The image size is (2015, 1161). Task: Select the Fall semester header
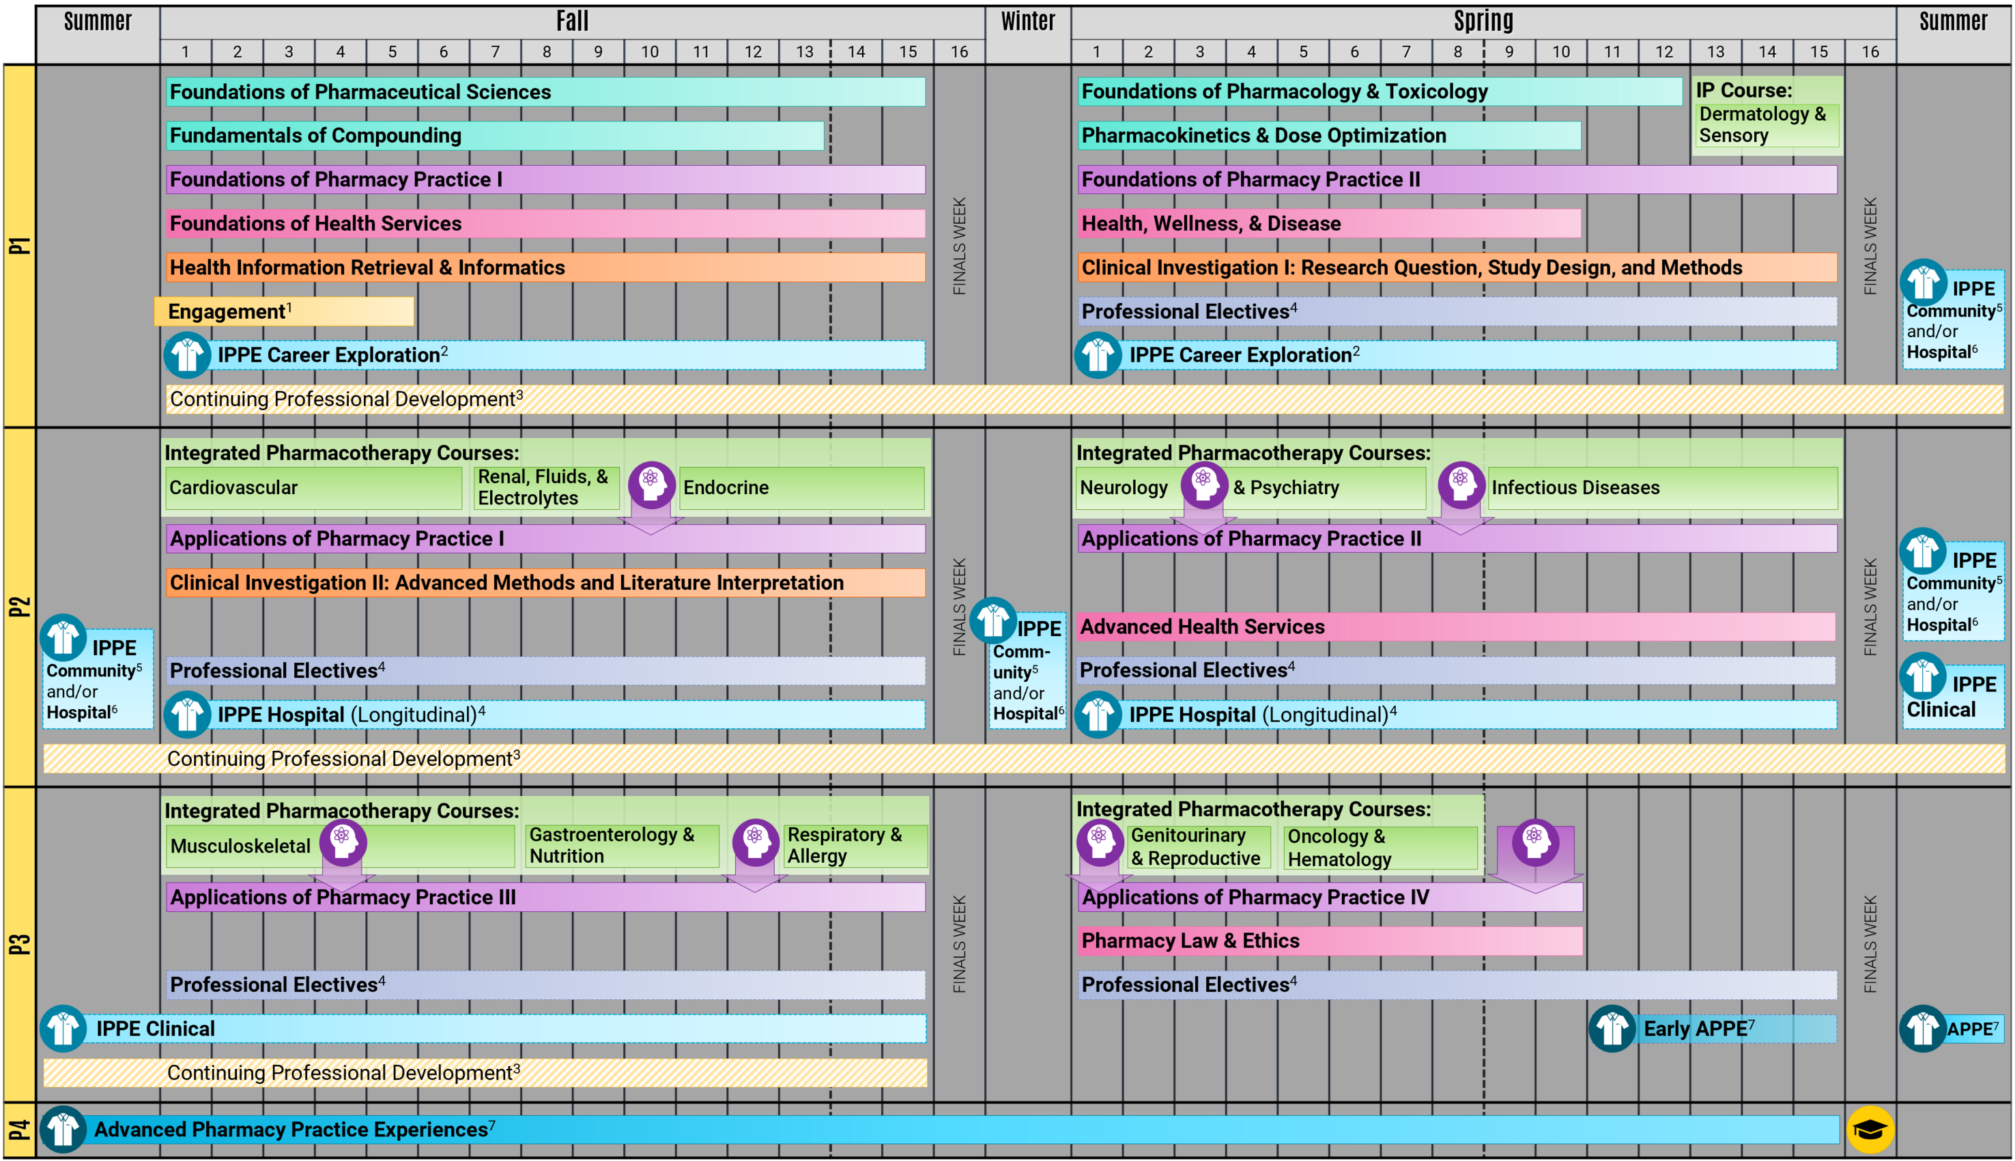click(572, 22)
